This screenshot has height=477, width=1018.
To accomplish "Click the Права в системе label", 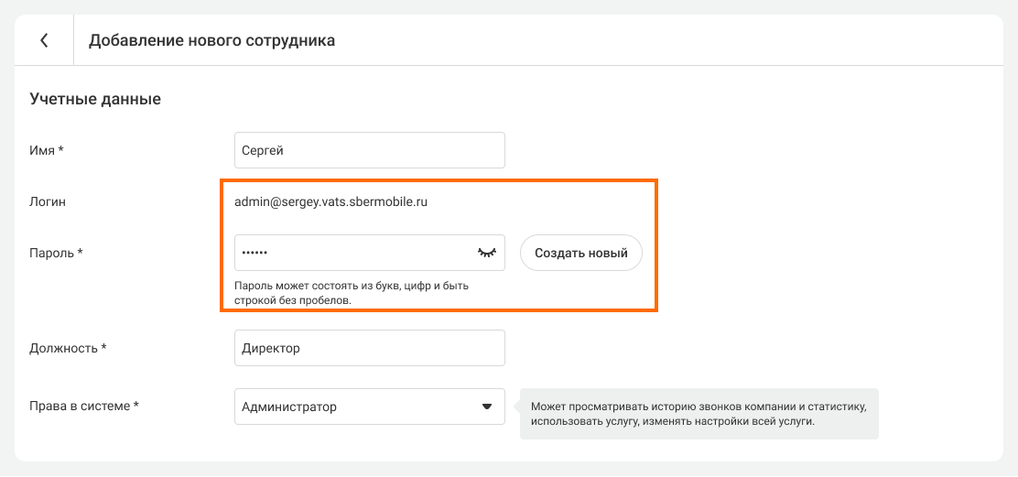I will tap(84, 407).
